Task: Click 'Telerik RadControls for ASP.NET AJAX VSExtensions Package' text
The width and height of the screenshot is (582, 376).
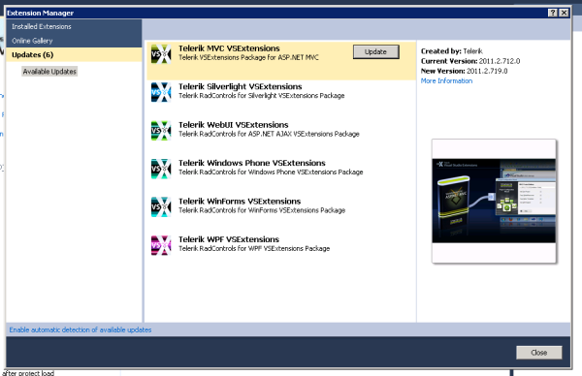Action: [269, 135]
